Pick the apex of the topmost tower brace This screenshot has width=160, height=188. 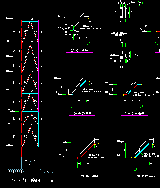point(30,23)
